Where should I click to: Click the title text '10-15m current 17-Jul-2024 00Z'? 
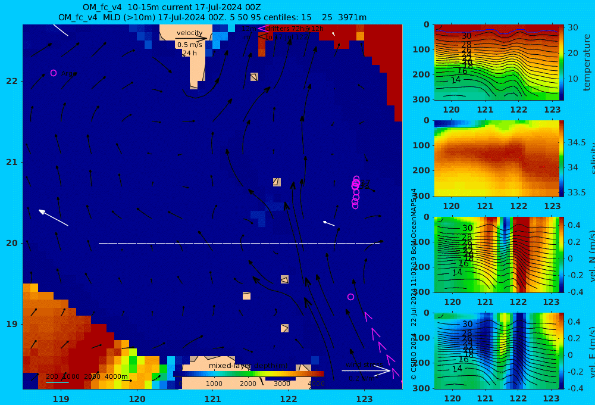pos(194,7)
